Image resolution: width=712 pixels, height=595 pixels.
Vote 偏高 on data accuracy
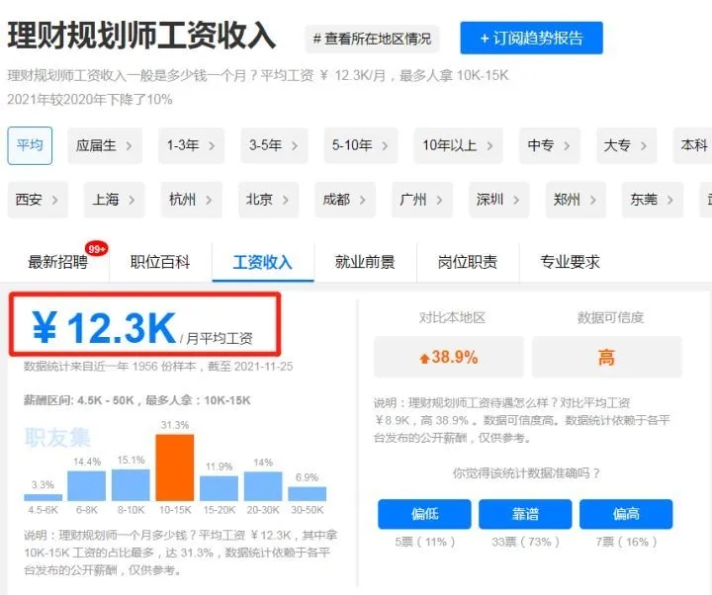(x=625, y=515)
